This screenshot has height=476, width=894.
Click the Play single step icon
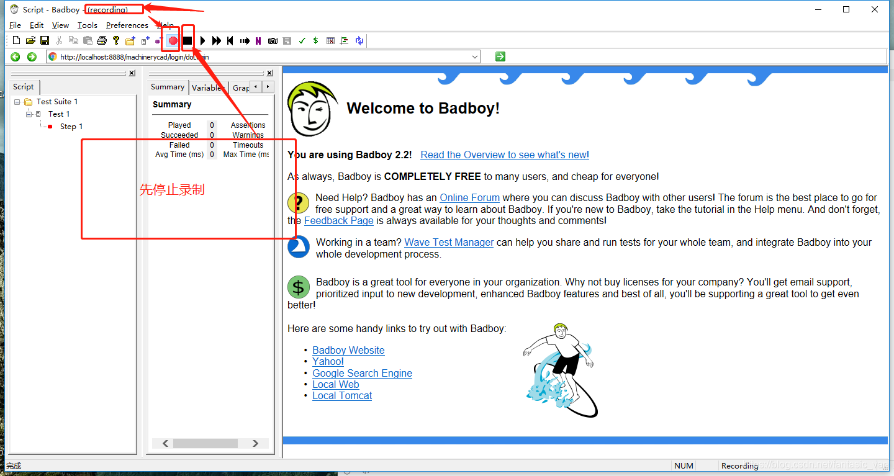tap(202, 40)
